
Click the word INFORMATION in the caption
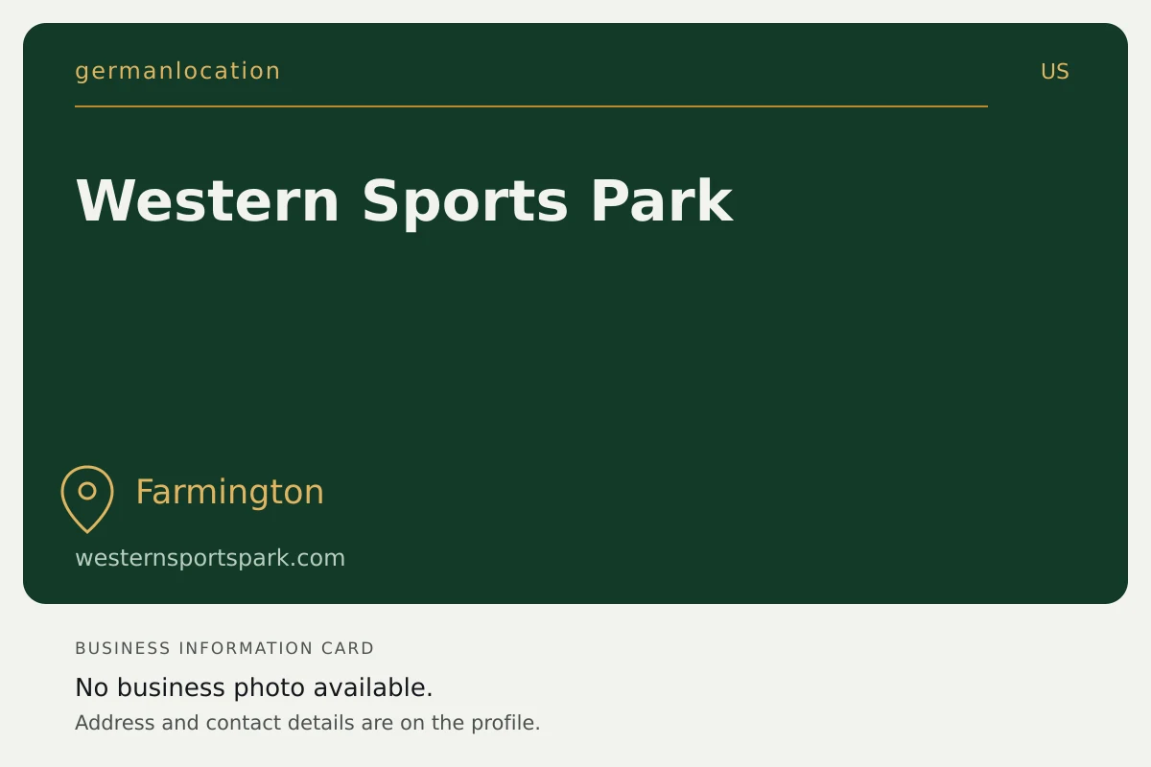(x=247, y=648)
